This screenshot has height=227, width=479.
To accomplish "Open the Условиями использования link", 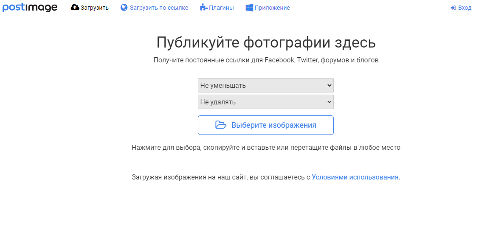I will (355, 177).
